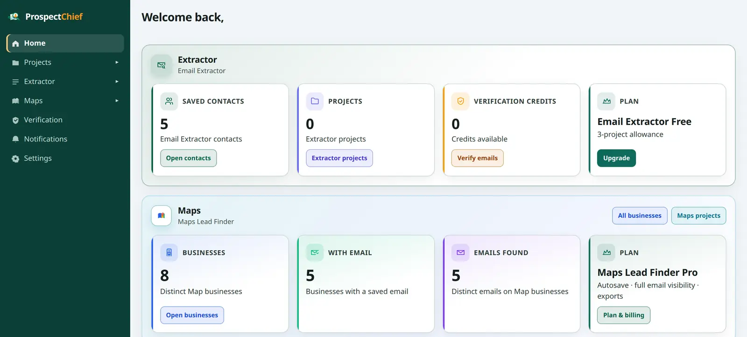
Task: Open Settings from the sidebar
Action: [65, 158]
